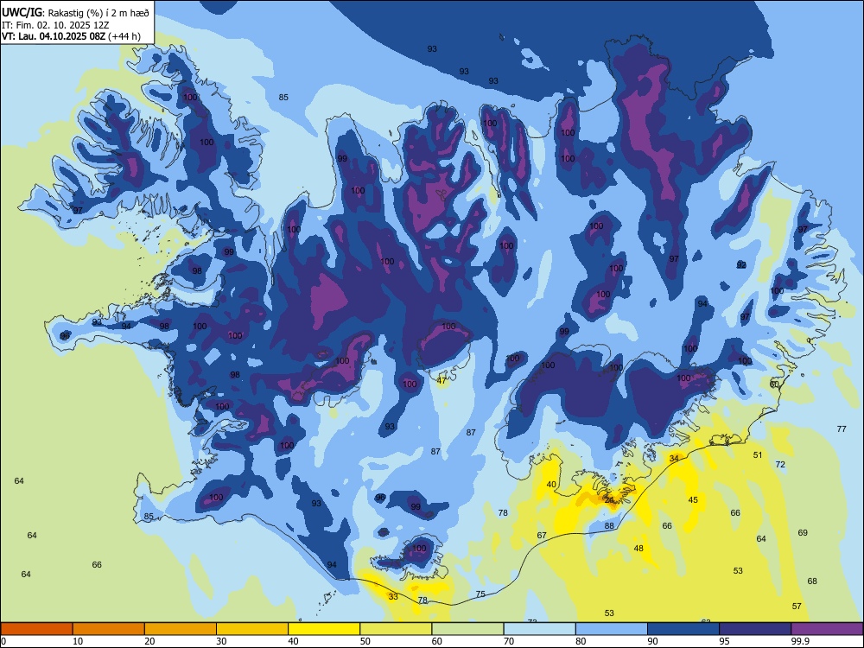Click the 50–60 pale yellow legend swatch

pyautogui.click(x=396, y=629)
